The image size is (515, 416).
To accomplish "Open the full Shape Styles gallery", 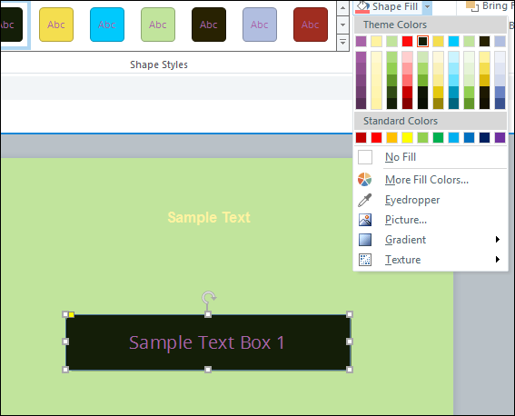I will [x=342, y=43].
